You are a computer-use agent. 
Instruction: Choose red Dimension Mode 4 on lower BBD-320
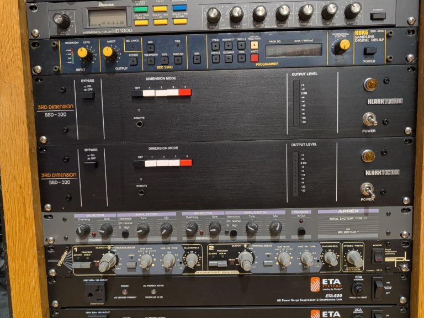click(186, 162)
